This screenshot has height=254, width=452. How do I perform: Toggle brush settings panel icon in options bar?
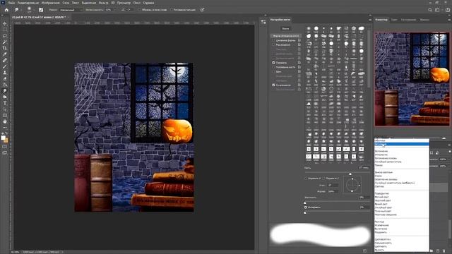click(x=41, y=10)
